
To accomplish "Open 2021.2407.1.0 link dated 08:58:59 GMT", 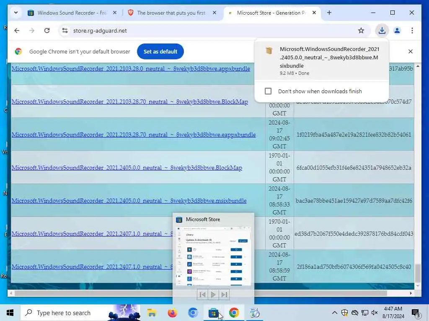I will pos(92,267).
